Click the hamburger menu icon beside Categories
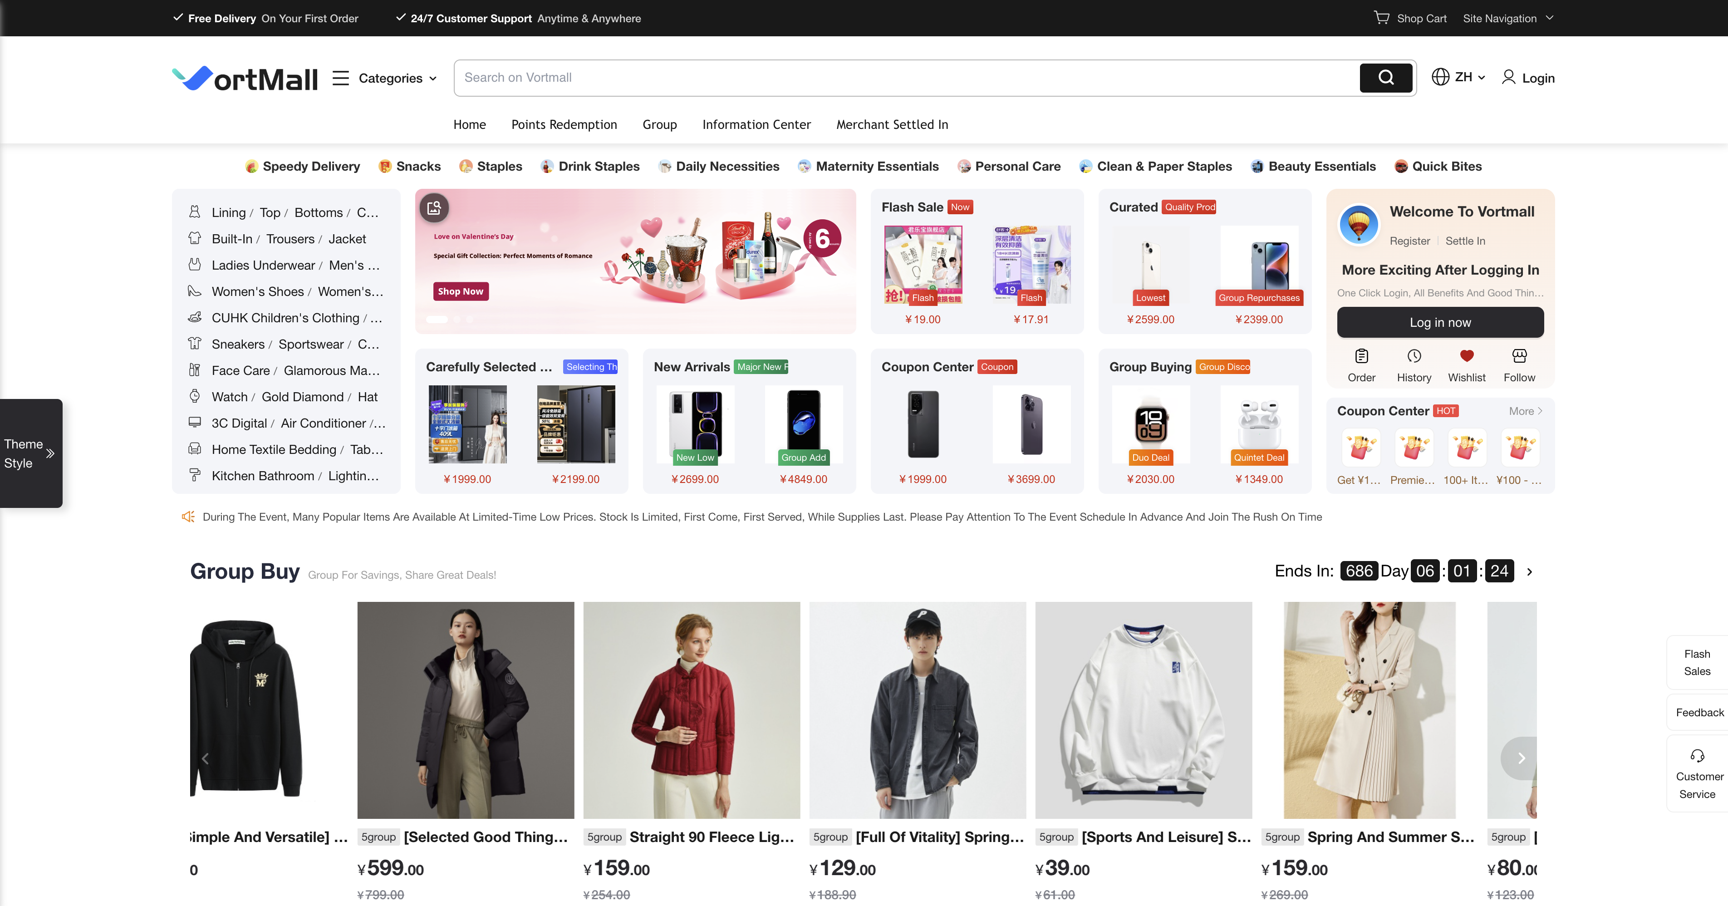1728x906 pixels. pos(341,79)
